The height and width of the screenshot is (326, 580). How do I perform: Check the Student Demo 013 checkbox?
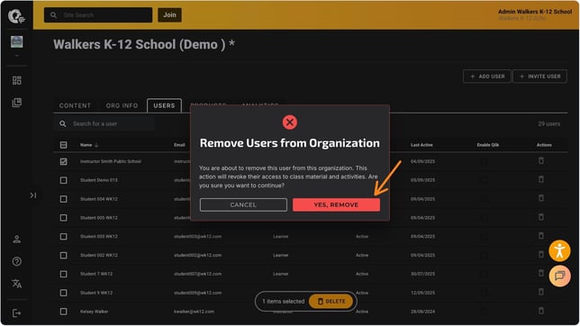pos(64,180)
